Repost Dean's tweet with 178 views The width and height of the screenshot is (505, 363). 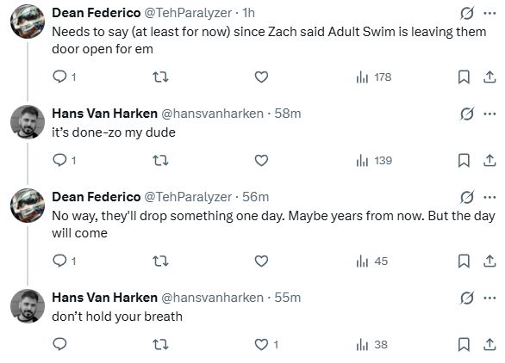pyautogui.click(x=160, y=77)
